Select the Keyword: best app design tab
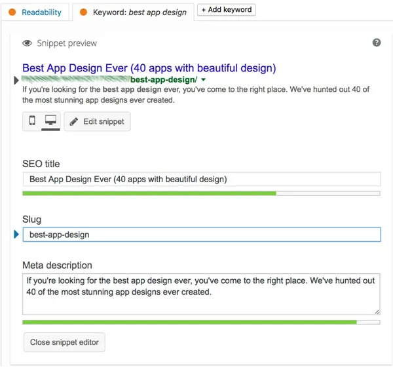The height and width of the screenshot is (367, 393). (x=133, y=12)
